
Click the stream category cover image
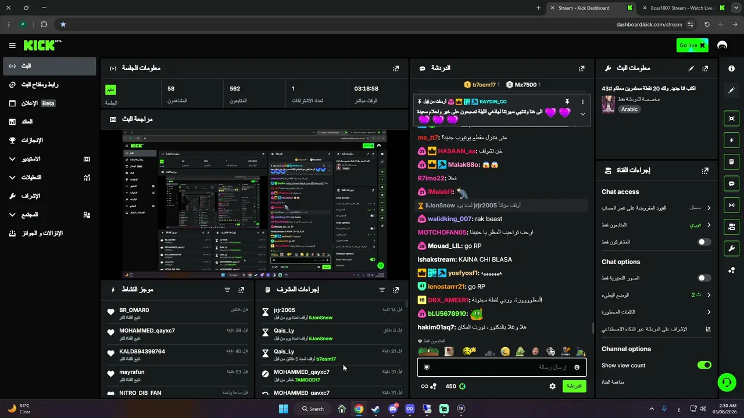(x=608, y=105)
